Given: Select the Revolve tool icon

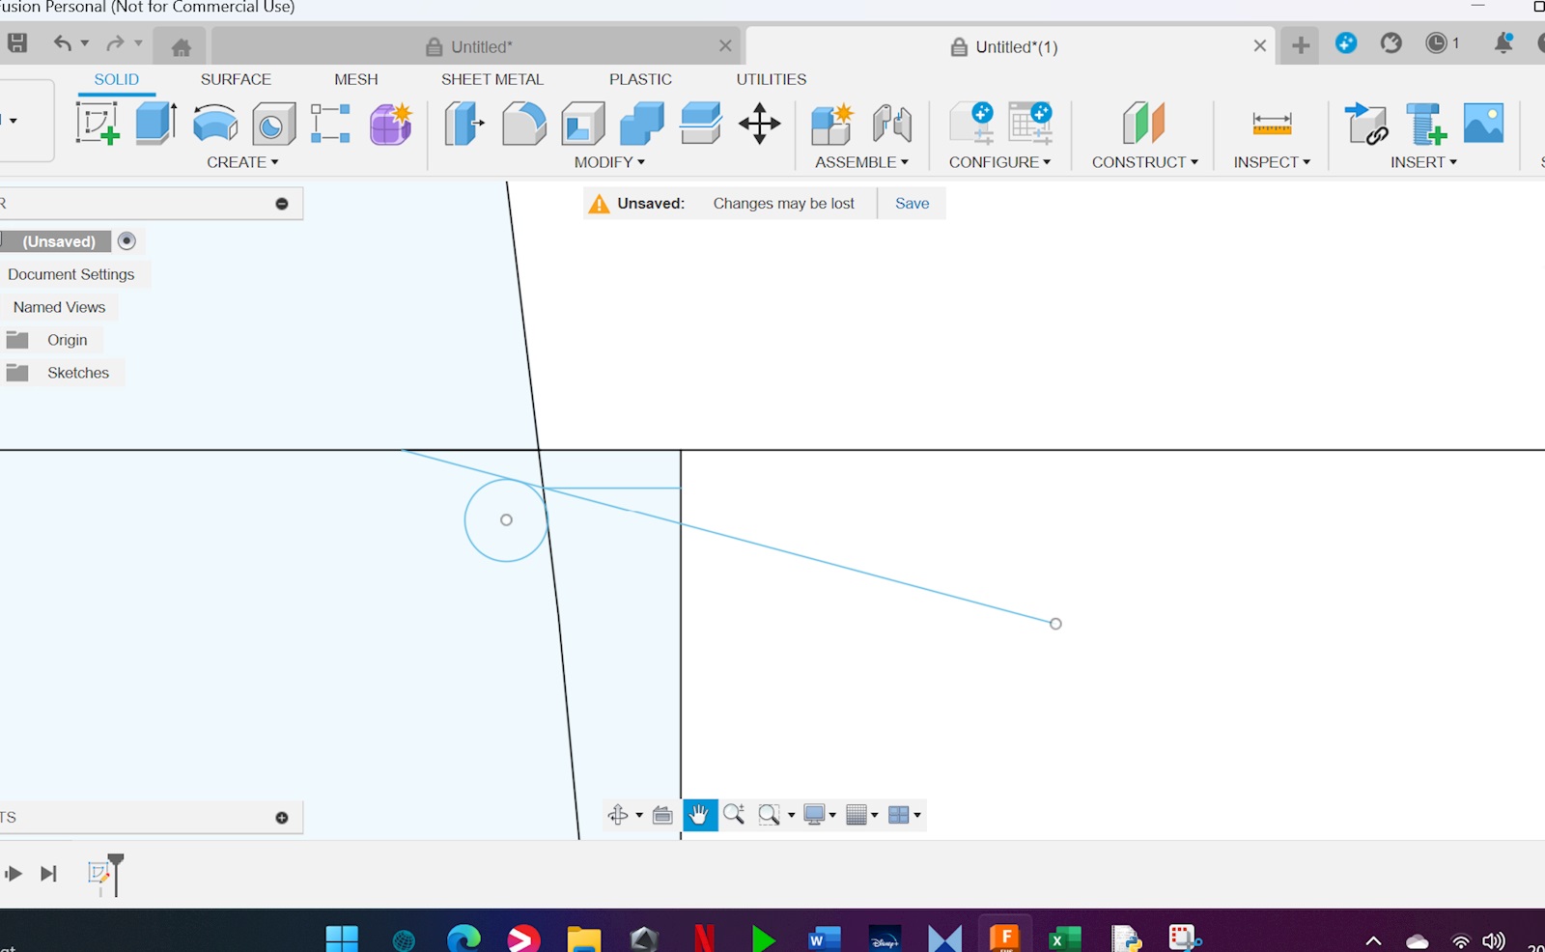Looking at the screenshot, I should 214,124.
